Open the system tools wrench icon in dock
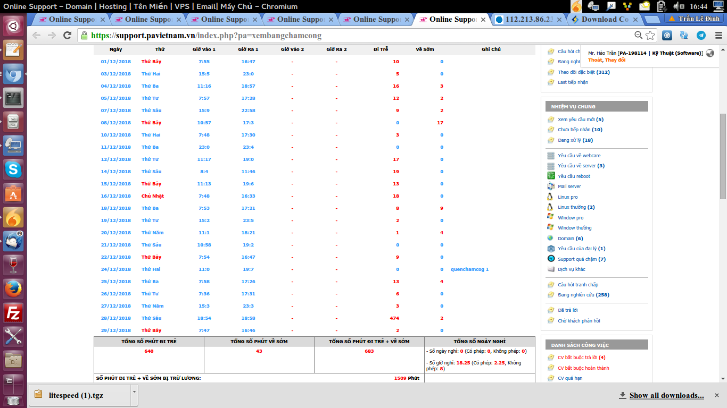Screen dimensions: 727x408 (13, 337)
